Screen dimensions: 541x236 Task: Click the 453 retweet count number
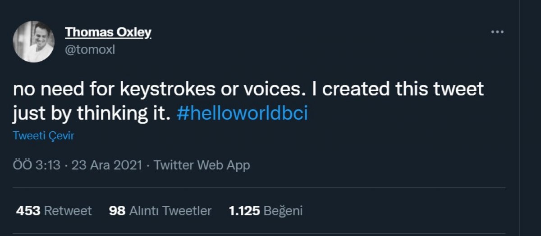[x=28, y=210]
